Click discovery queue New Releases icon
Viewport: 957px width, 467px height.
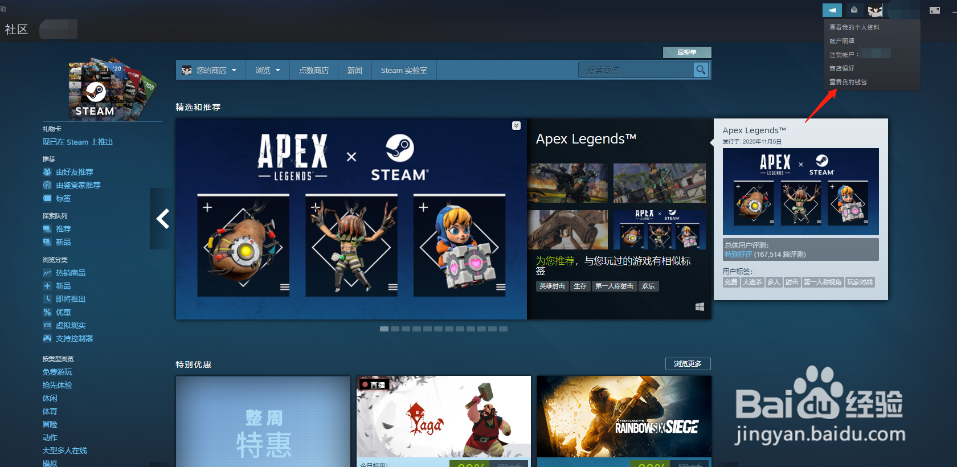click(47, 242)
